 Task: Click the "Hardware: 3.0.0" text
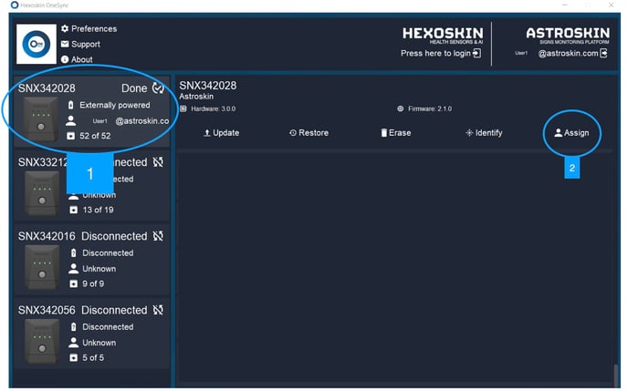point(213,108)
